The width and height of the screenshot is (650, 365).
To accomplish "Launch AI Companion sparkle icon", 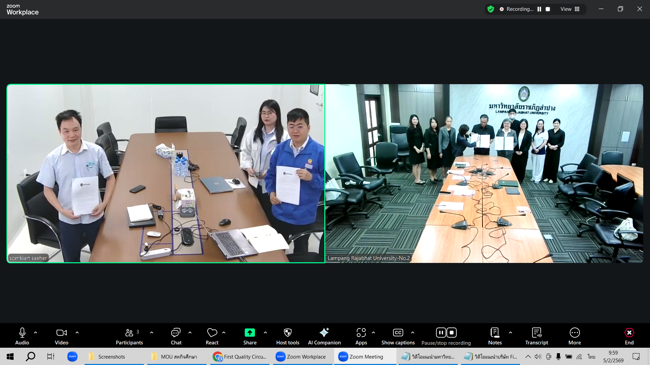I will 324,333.
